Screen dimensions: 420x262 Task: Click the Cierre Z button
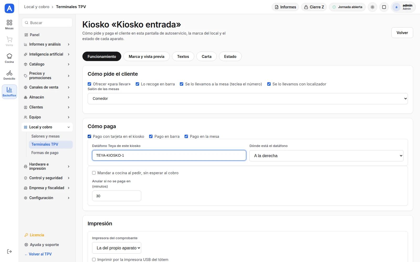point(314,7)
